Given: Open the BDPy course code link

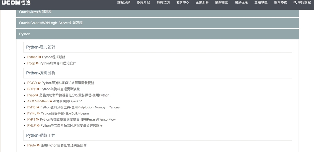Looking at the screenshot, I should 31,89.
